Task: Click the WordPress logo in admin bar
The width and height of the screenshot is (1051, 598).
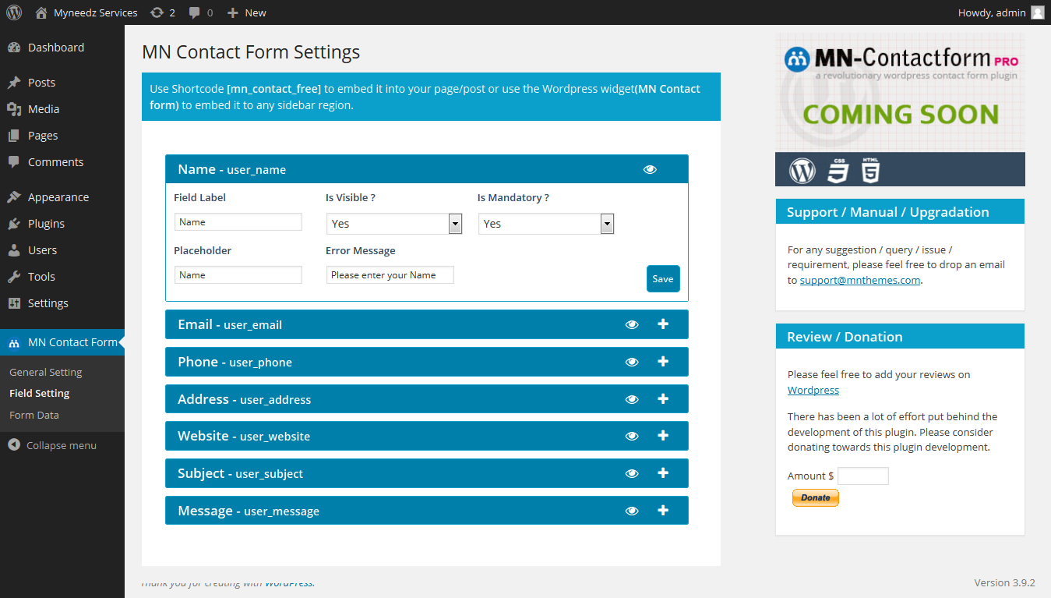Action: coord(14,12)
